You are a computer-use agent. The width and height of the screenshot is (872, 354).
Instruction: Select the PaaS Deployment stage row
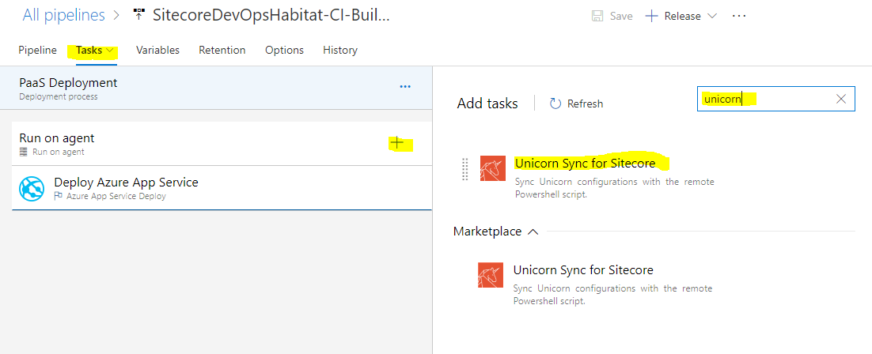pos(216,88)
